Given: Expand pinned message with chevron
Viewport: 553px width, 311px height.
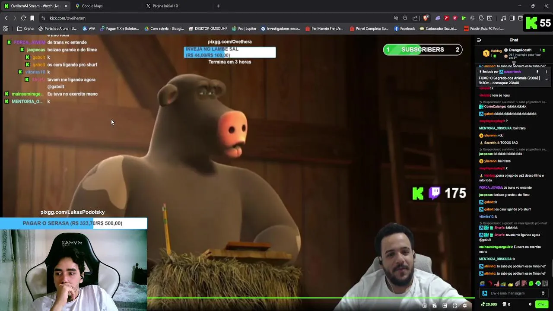Looking at the screenshot, I should (x=546, y=79).
